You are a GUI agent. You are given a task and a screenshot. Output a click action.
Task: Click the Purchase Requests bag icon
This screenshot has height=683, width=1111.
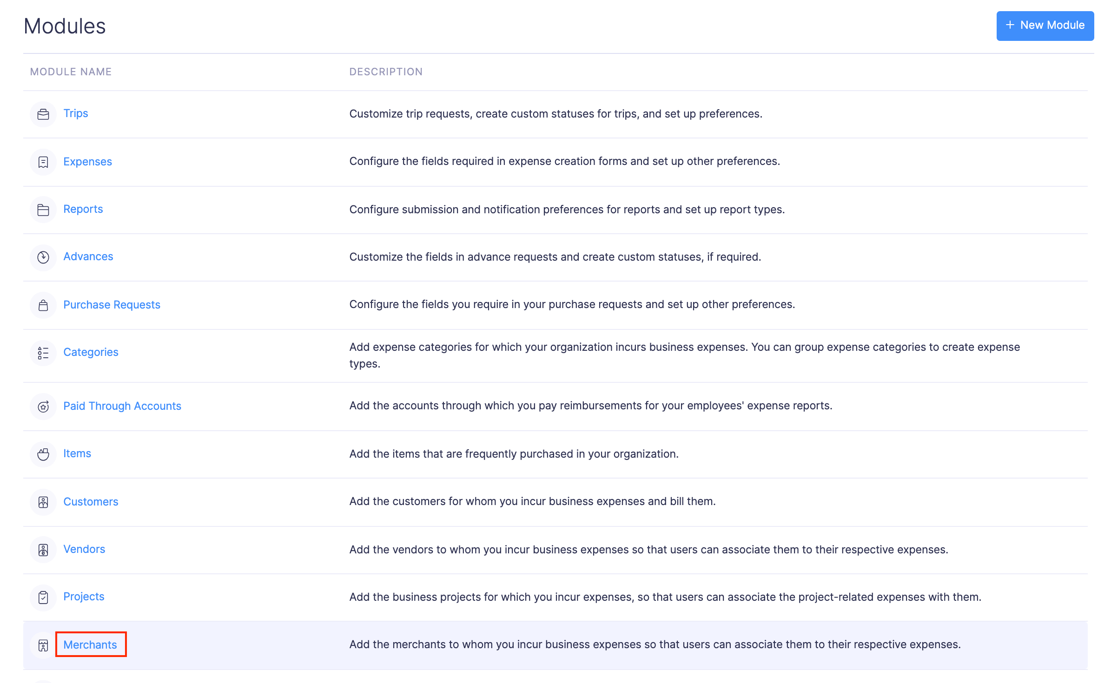[x=43, y=305]
